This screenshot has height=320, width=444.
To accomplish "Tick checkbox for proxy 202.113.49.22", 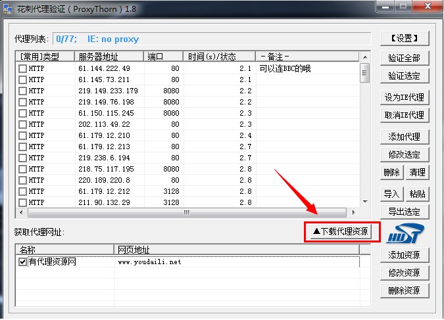I will (x=22, y=124).
